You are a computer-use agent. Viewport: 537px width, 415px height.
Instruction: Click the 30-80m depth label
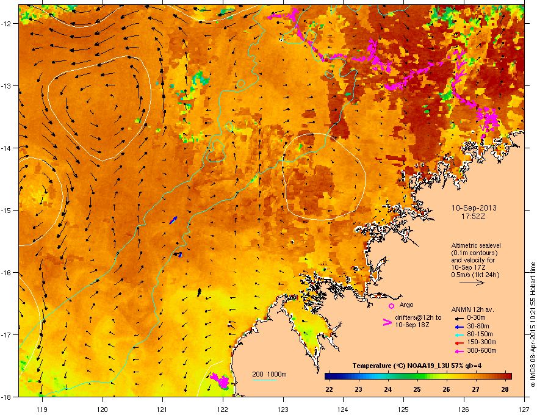point(478,326)
